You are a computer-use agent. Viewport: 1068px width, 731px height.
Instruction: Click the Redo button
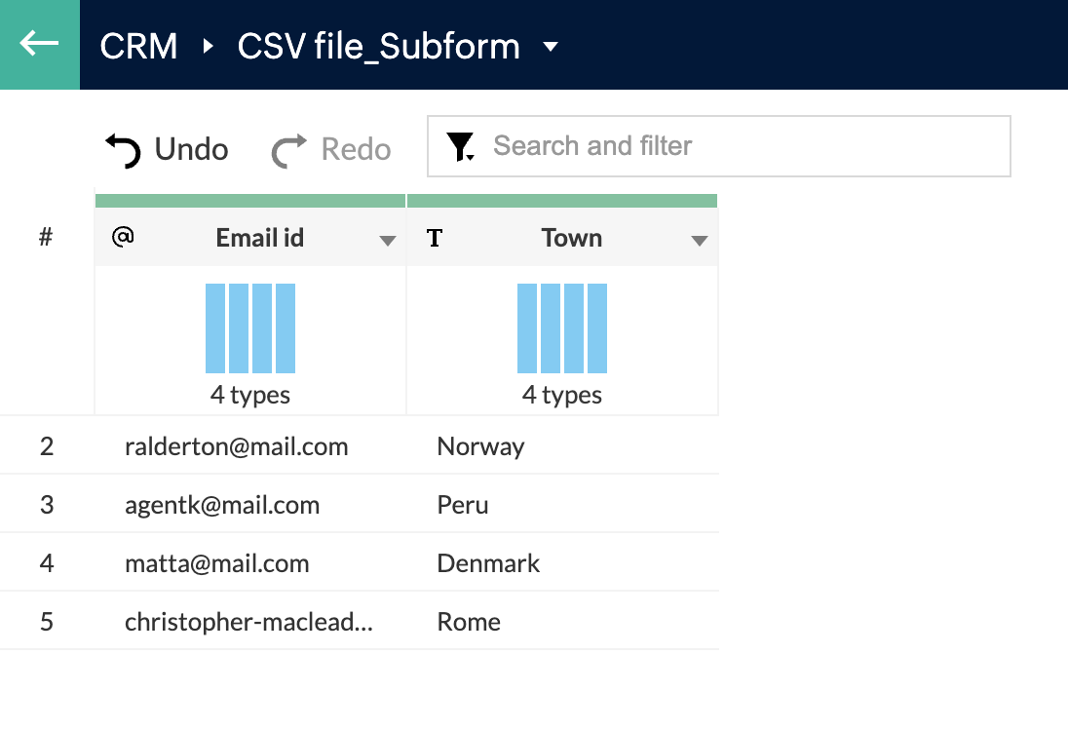[x=331, y=149]
